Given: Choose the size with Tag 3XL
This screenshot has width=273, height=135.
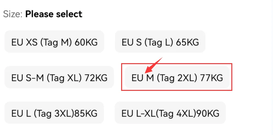Looking at the screenshot, I should [54, 113].
